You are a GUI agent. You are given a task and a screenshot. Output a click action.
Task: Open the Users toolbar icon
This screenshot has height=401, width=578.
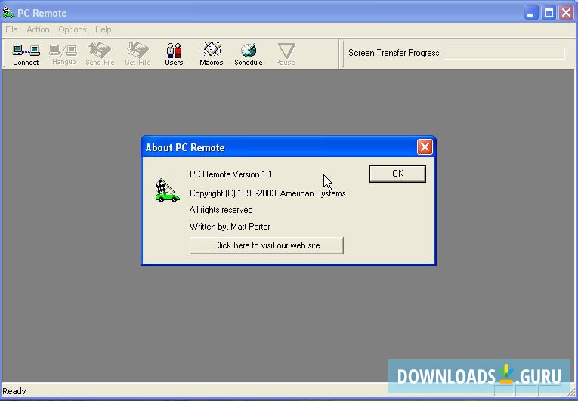click(174, 54)
